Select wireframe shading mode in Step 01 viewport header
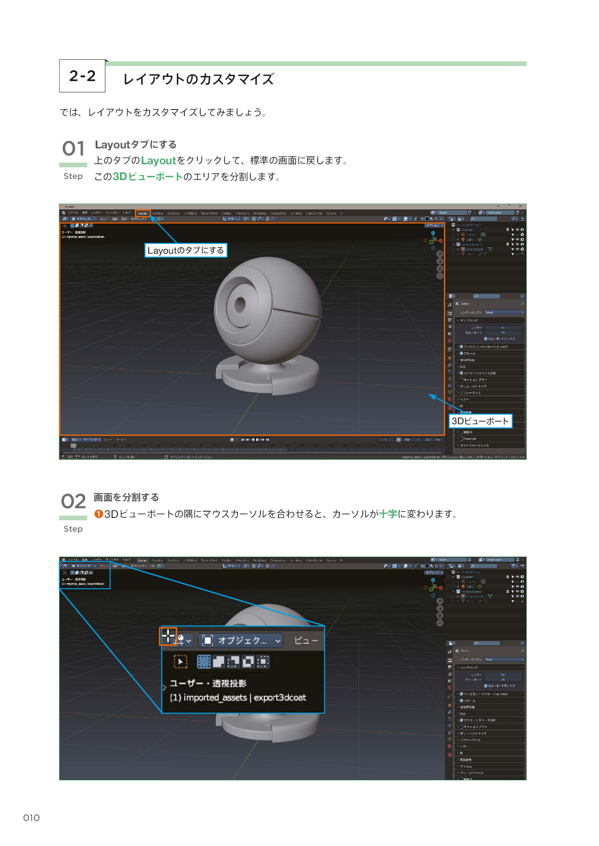599x846 pixels. click(x=422, y=219)
